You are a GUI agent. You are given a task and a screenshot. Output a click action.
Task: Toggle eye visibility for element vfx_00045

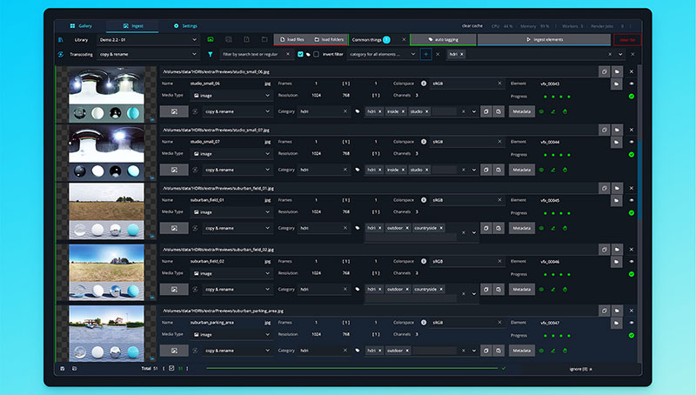click(x=632, y=200)
